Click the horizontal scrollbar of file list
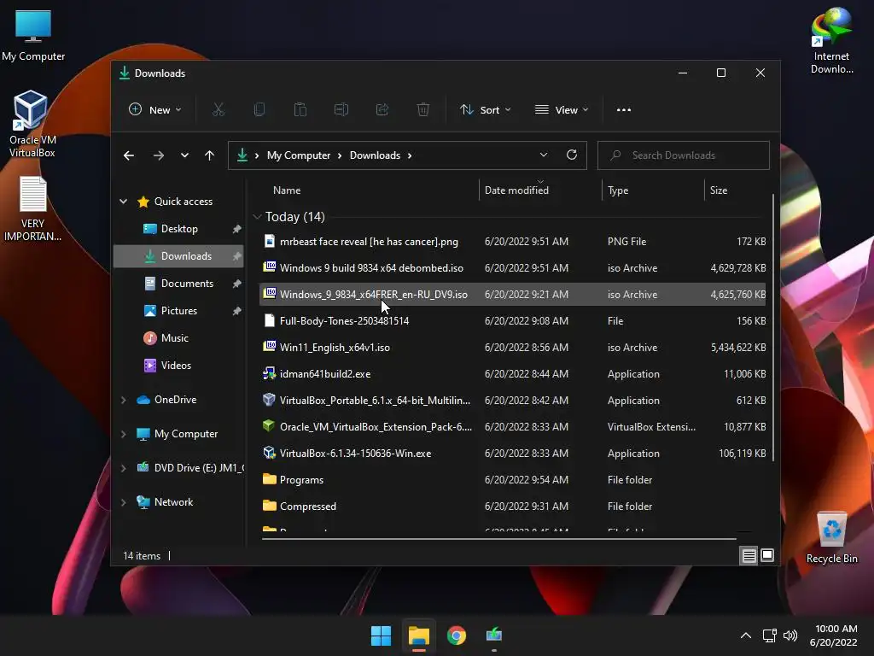The width and height of the screenshot is (874, 656). click(498, 539)
